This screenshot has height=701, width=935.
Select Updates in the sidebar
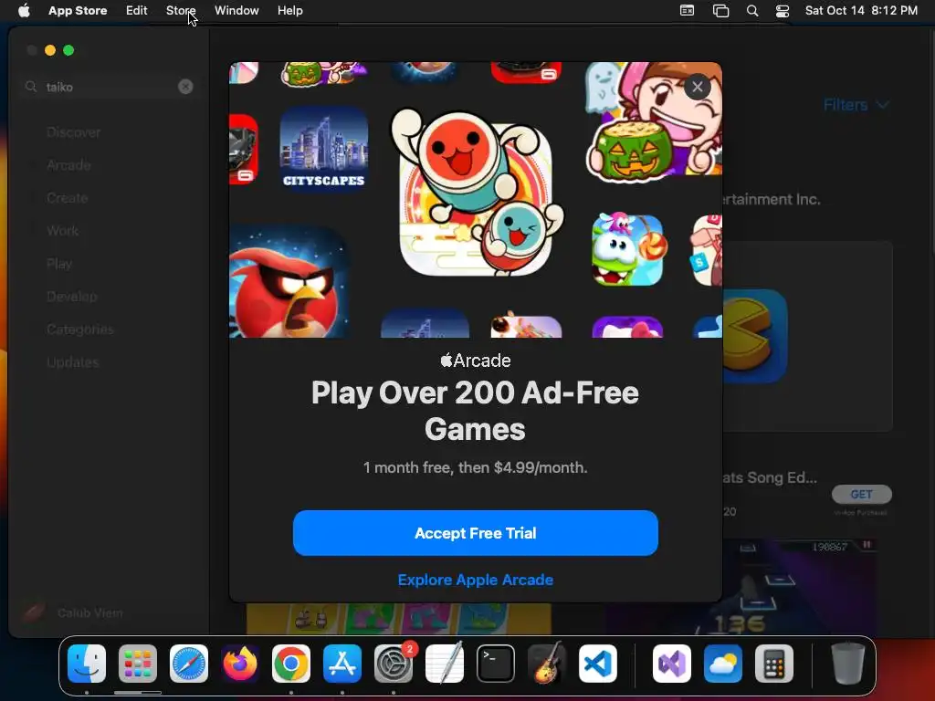click(73, 361)
